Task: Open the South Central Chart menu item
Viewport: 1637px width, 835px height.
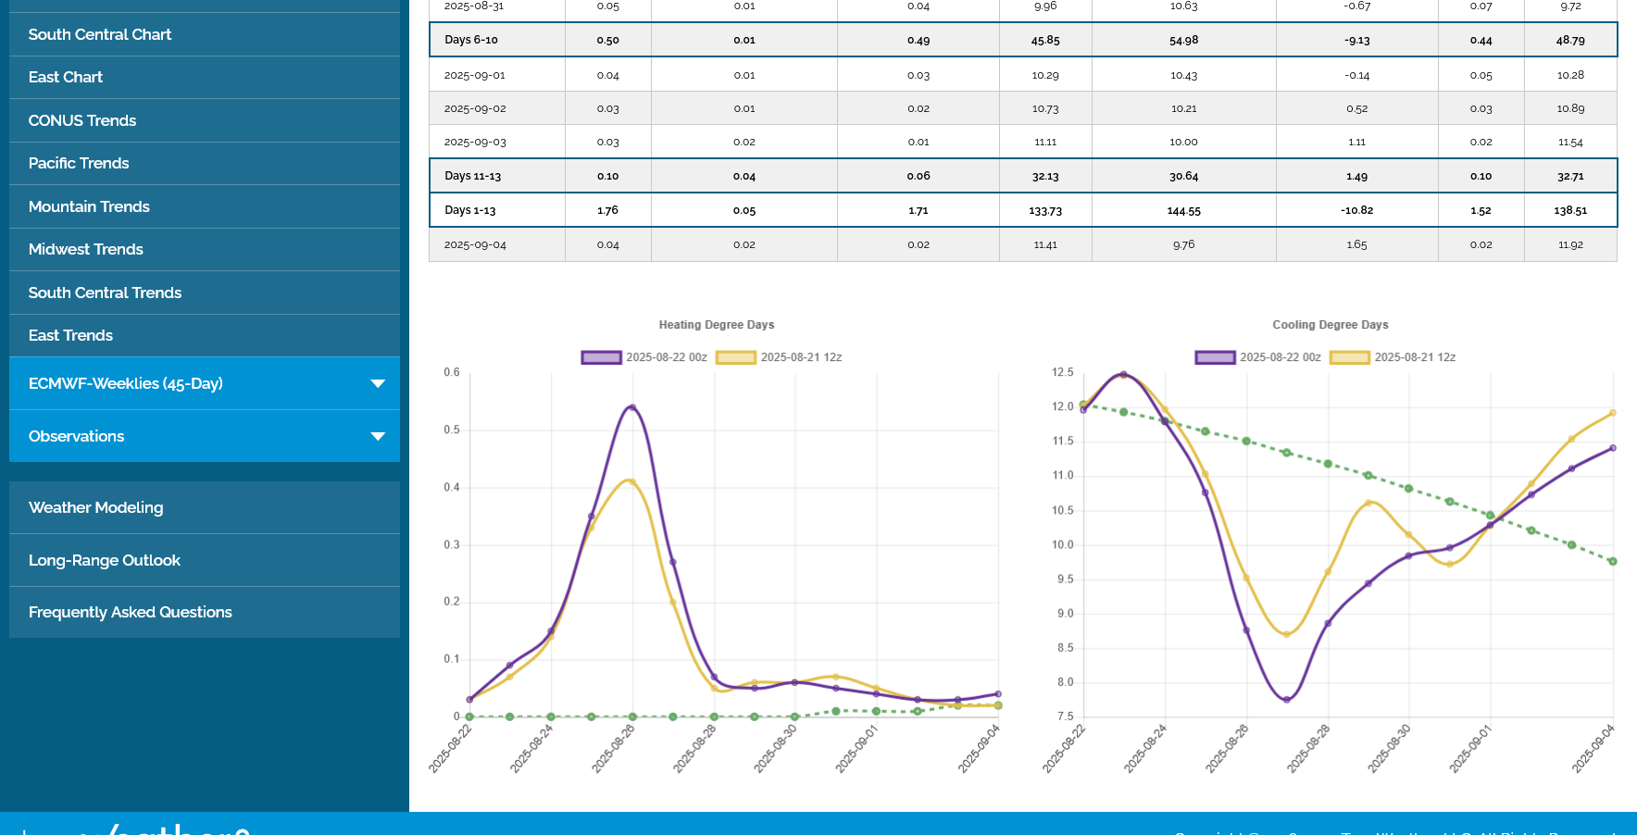Action: point(100,34)
